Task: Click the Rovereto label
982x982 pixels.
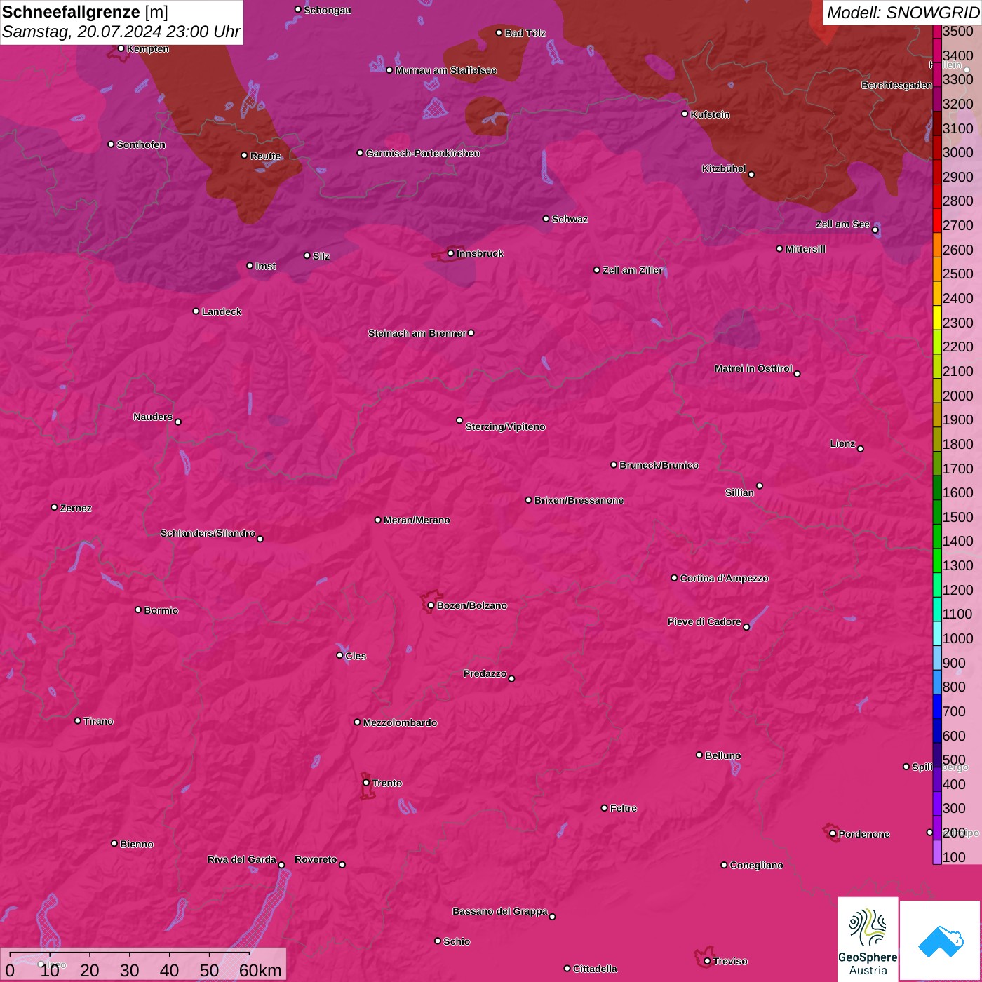Action: point(316,859)
